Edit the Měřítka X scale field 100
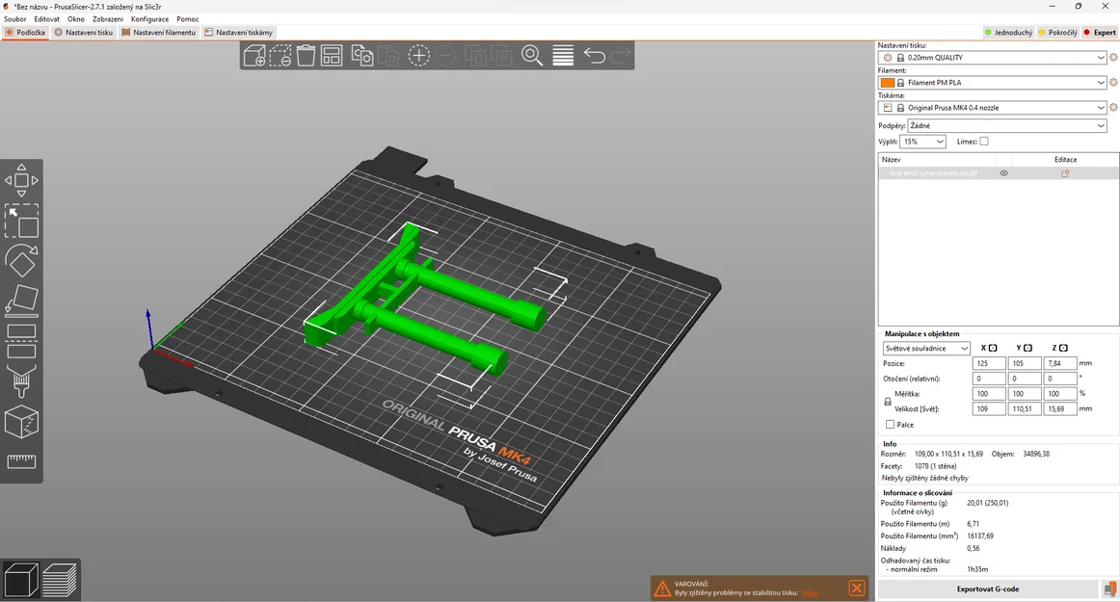1120x602 pixels. tap(989, 394)
